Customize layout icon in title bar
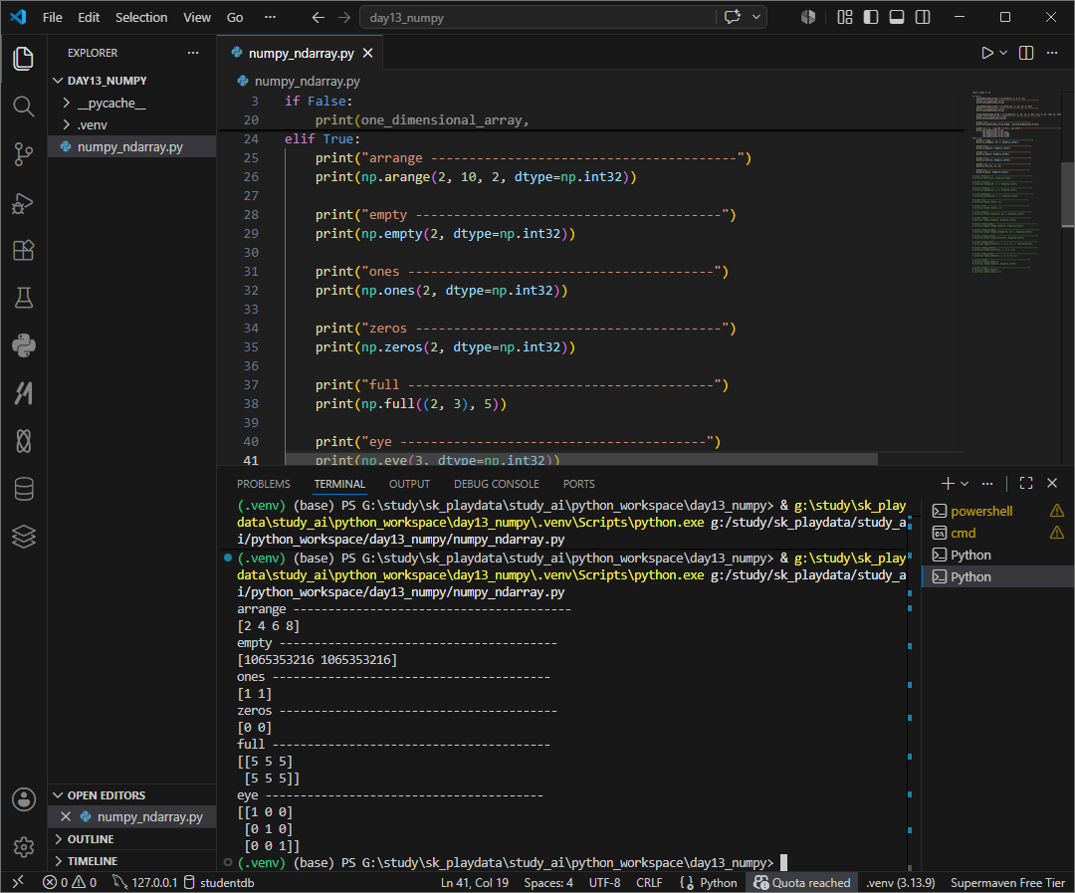 (845, 17)
